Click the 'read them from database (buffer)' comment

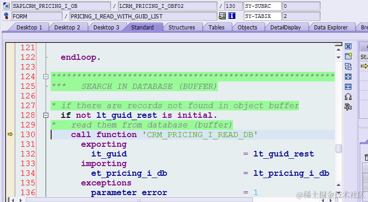(x=152, y=125)
